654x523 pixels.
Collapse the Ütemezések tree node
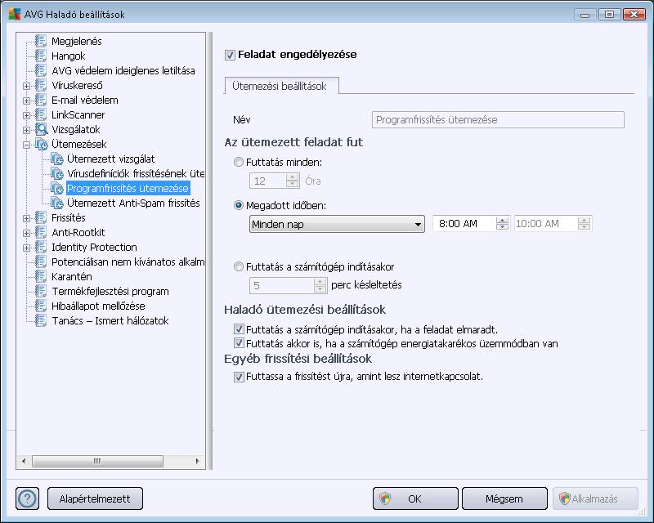pyautogui.click(x=27, y=145)
